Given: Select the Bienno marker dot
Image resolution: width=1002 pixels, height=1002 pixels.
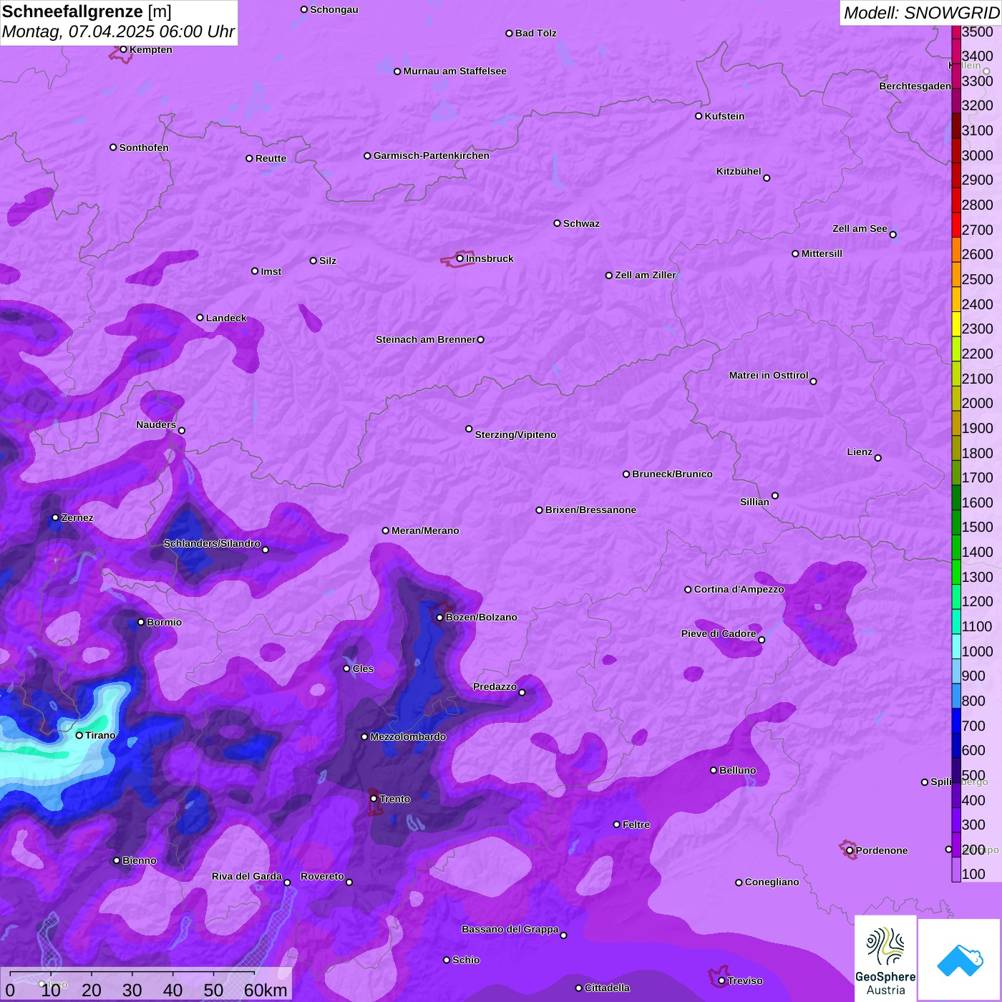Looking at the screenshot, I should (117, 860).
